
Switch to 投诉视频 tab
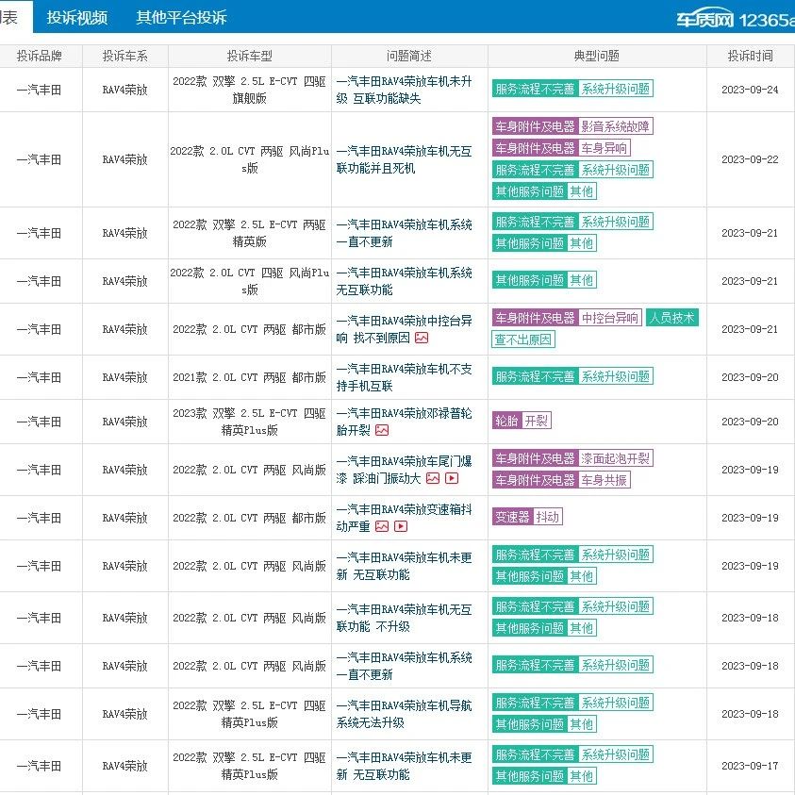click(x=77, y=17)
